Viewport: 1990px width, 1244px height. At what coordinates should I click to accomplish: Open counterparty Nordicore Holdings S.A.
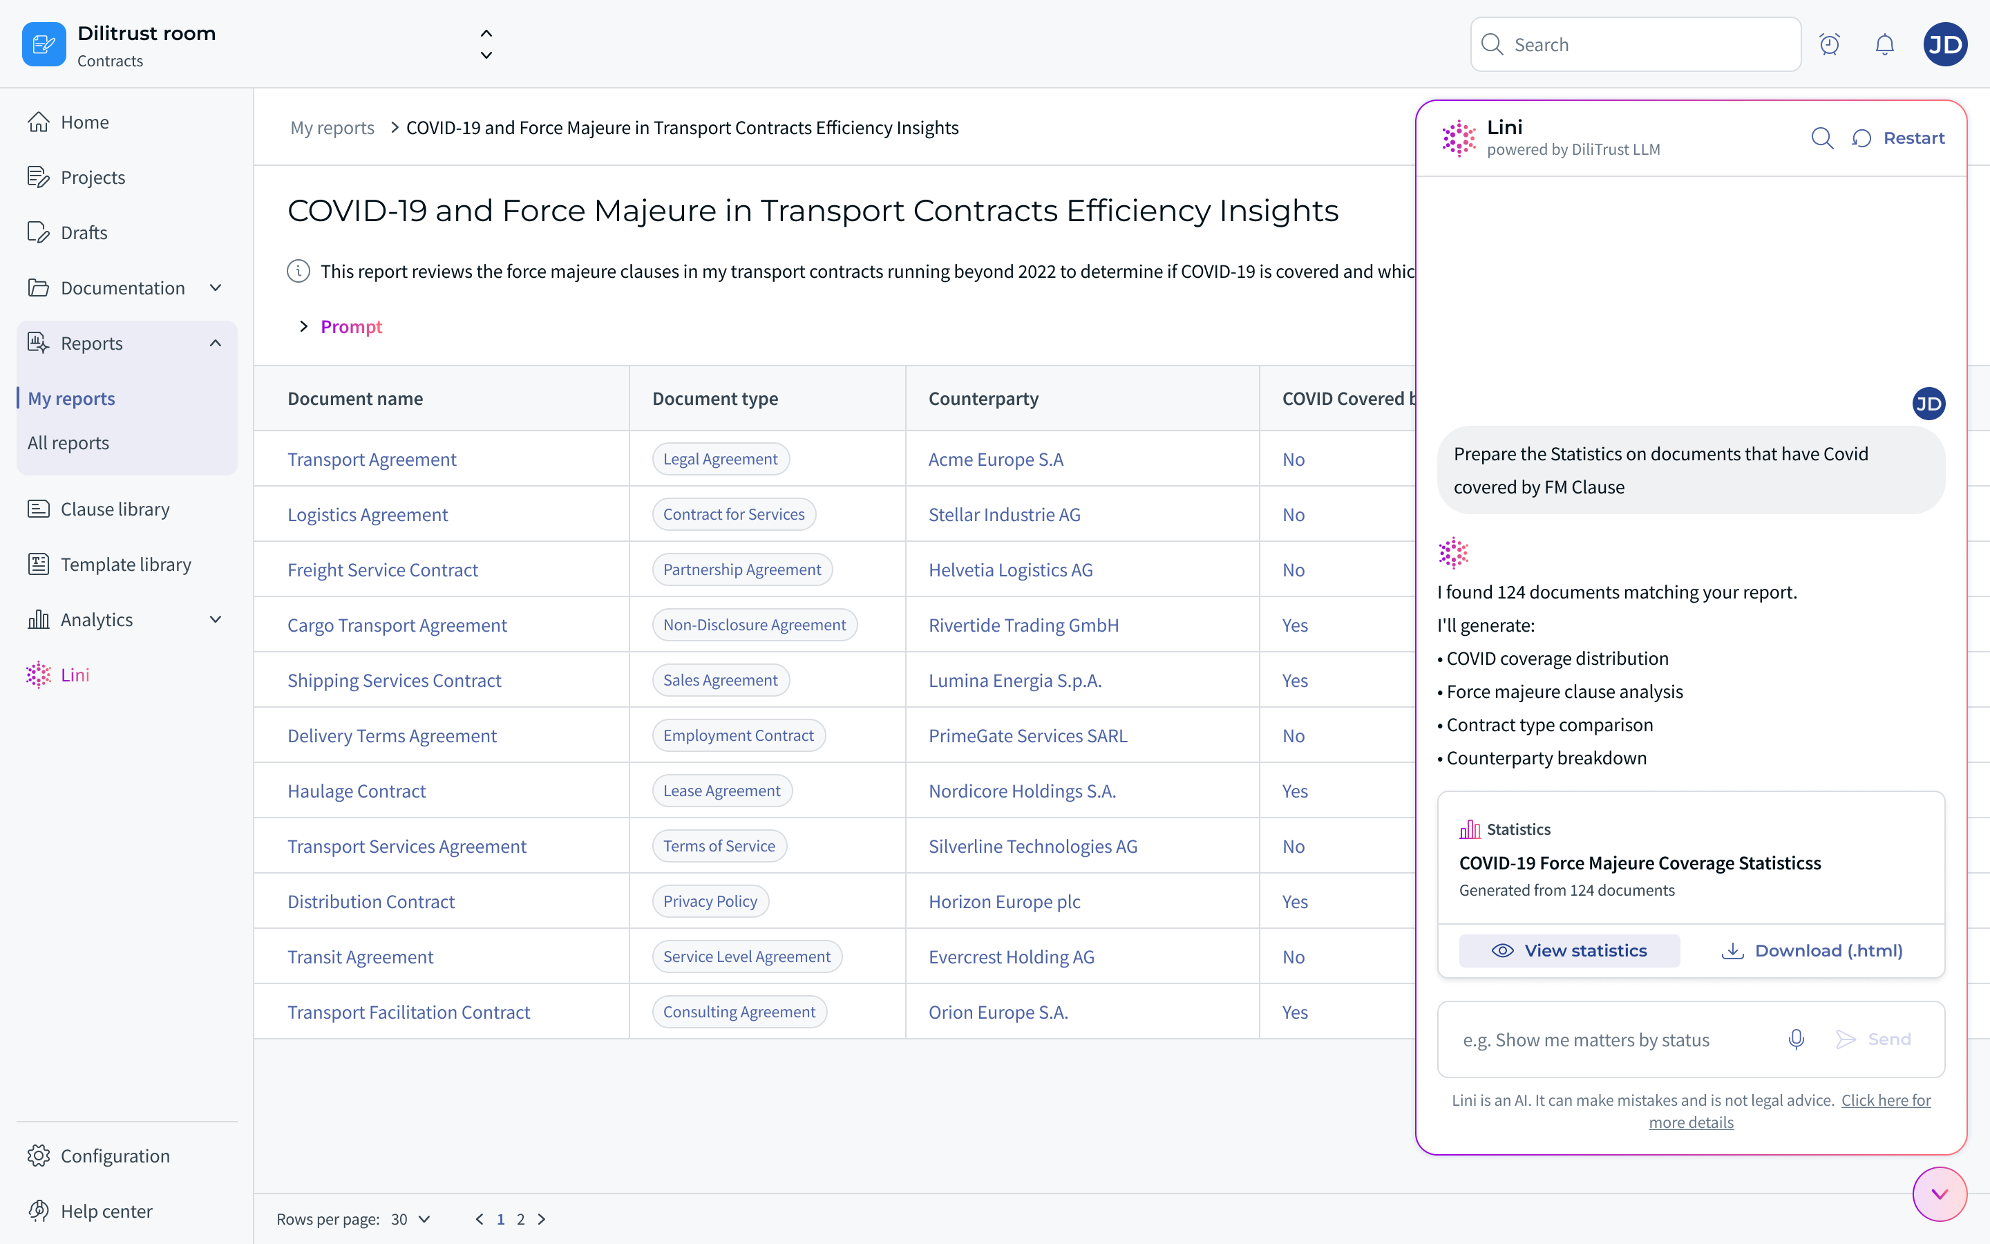[1022, 791]
